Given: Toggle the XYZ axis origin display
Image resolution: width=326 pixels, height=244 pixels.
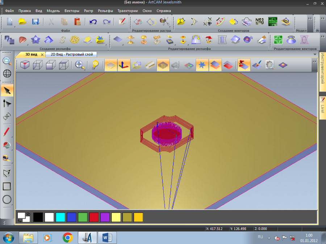Looking at the screenshot, I should (125, 65).
